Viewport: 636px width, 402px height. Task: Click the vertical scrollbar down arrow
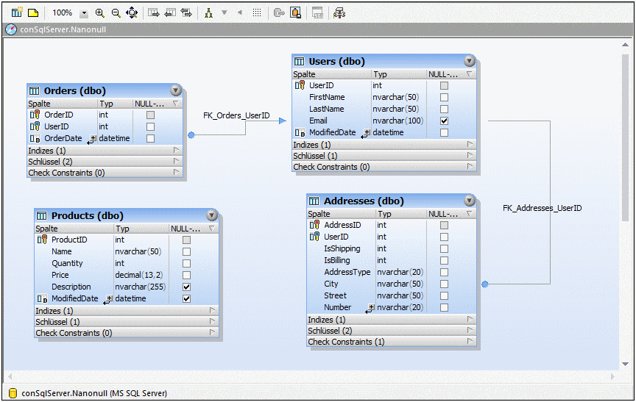tap(625, 364)
